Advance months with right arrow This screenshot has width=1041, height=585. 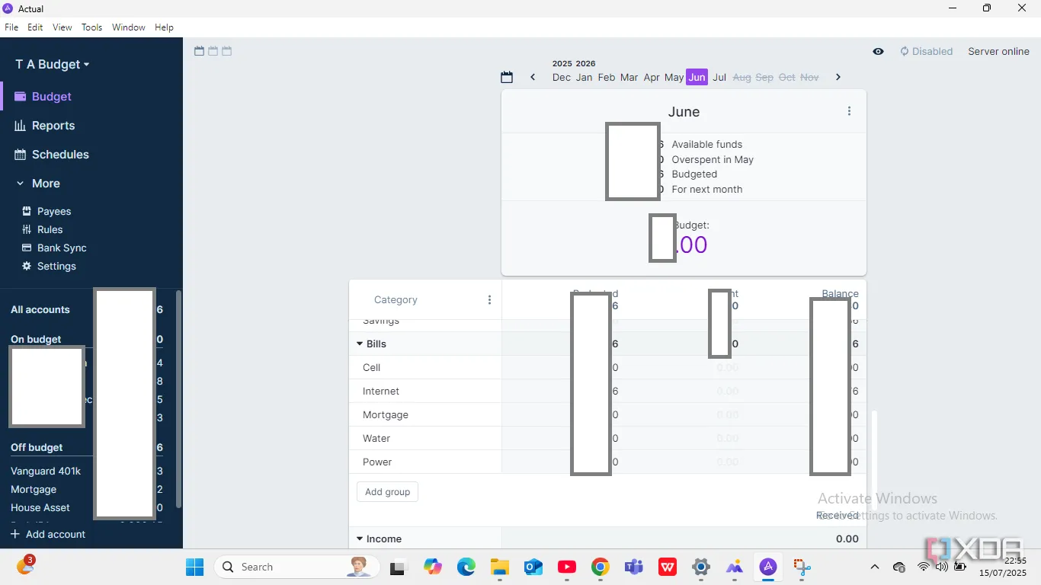click(838, 77)
